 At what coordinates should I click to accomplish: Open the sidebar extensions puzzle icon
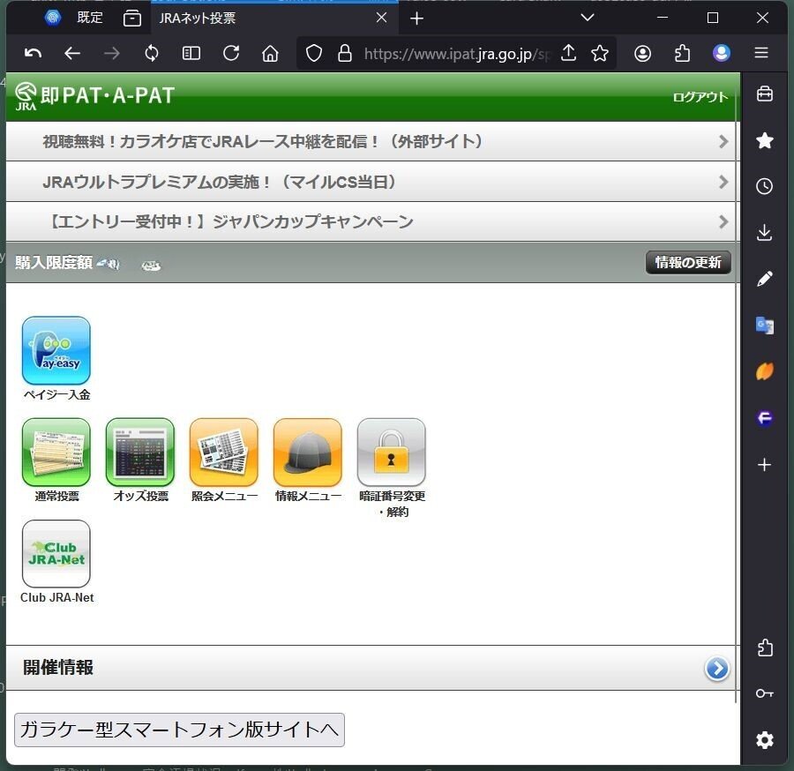765,647
